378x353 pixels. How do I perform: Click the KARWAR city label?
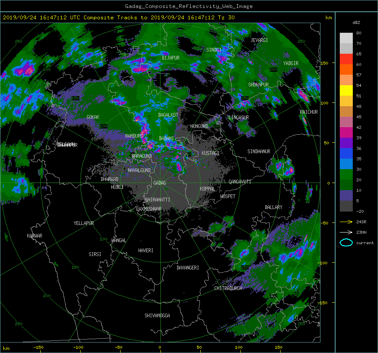pos(34,236)
